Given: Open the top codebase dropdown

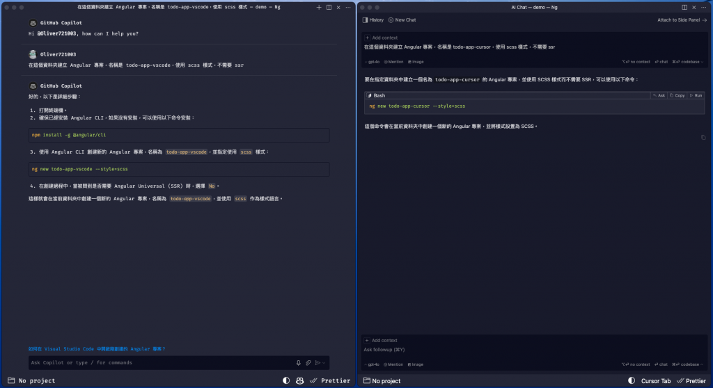Looking at the screenshot, I should [687, 62].
